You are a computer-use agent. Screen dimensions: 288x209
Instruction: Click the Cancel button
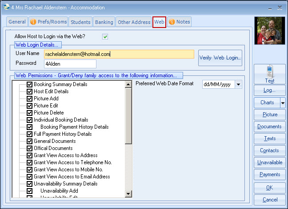point(270,200)
